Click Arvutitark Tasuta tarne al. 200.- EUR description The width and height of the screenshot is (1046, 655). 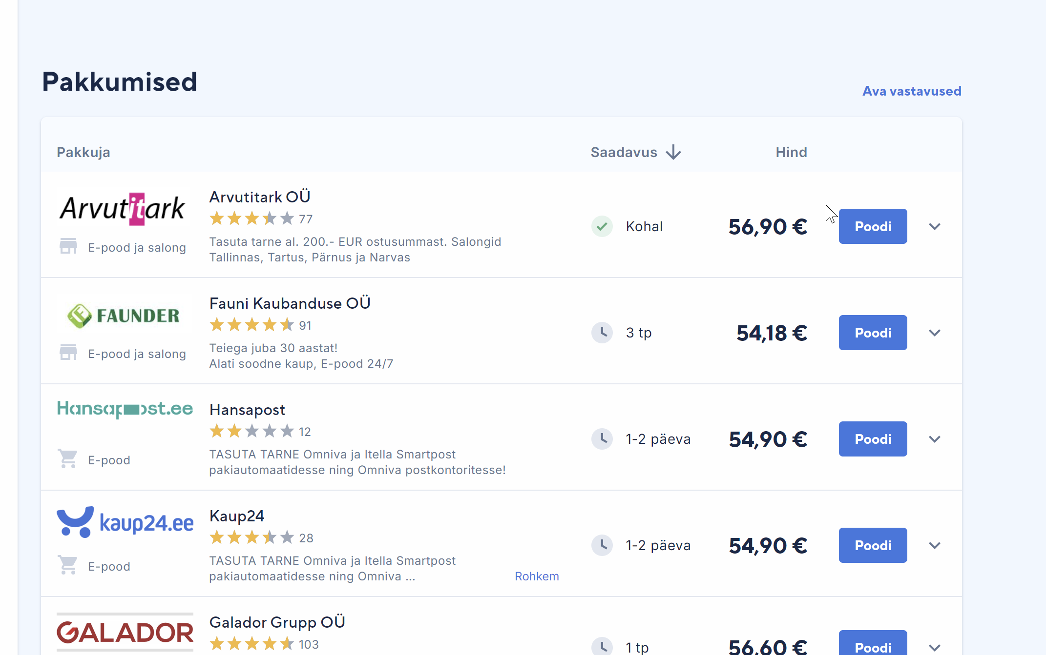pyautogui.click(x=355, y=249)
